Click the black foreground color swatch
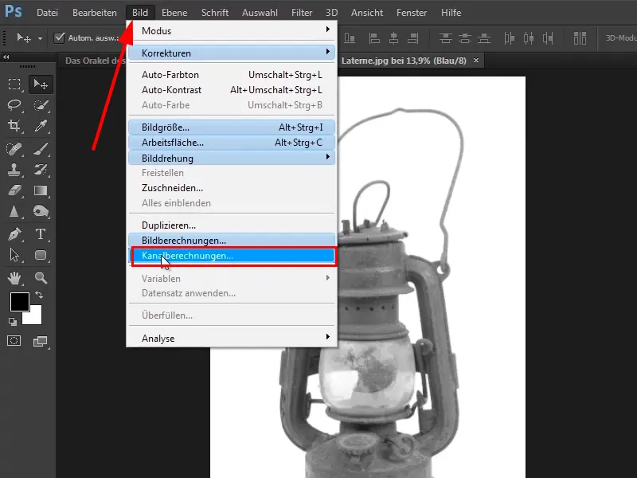 (x=19, y=302)
